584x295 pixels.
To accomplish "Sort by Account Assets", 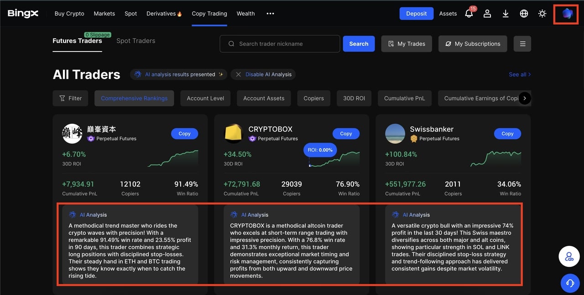I will click(x=264, y=98).
